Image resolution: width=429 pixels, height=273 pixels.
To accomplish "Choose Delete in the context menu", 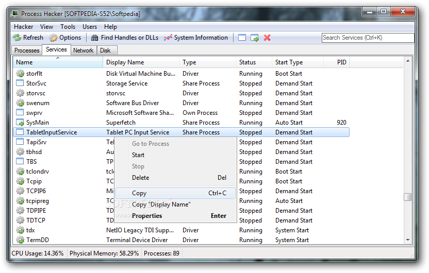I will click(175, 178).
